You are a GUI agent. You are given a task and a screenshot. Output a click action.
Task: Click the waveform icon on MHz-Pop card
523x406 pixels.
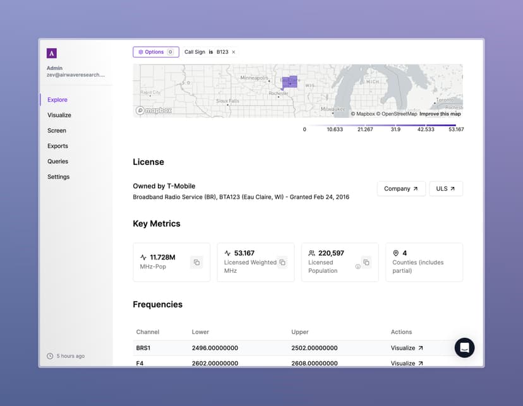tap(143, 256)
